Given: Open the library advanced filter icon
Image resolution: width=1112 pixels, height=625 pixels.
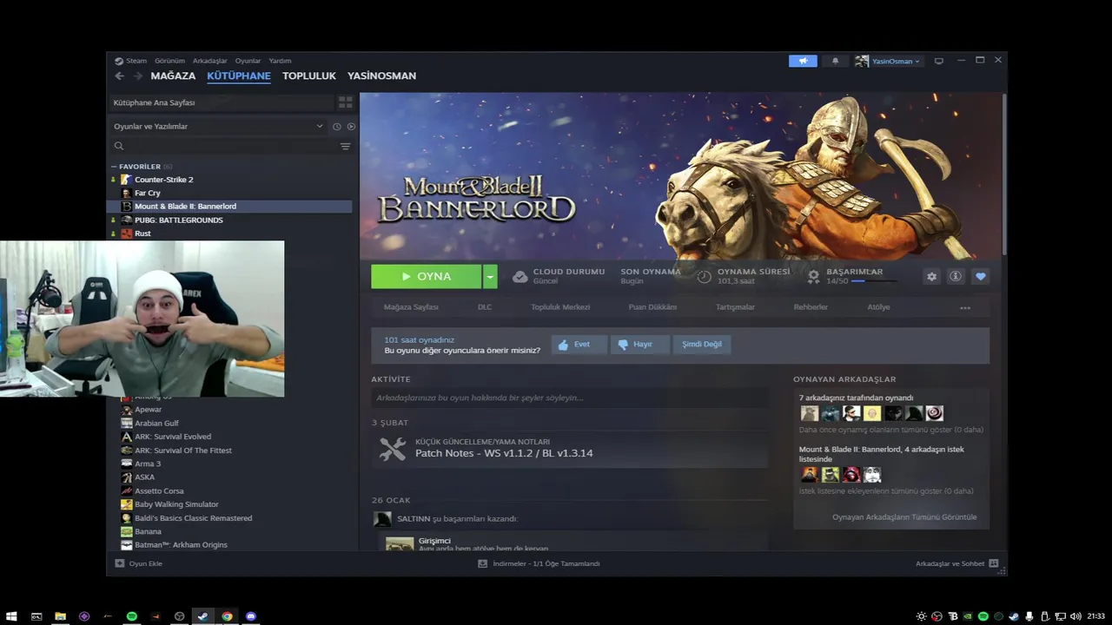Looking at the screenshot, I should pyautogui.click(x=345, y=146).
